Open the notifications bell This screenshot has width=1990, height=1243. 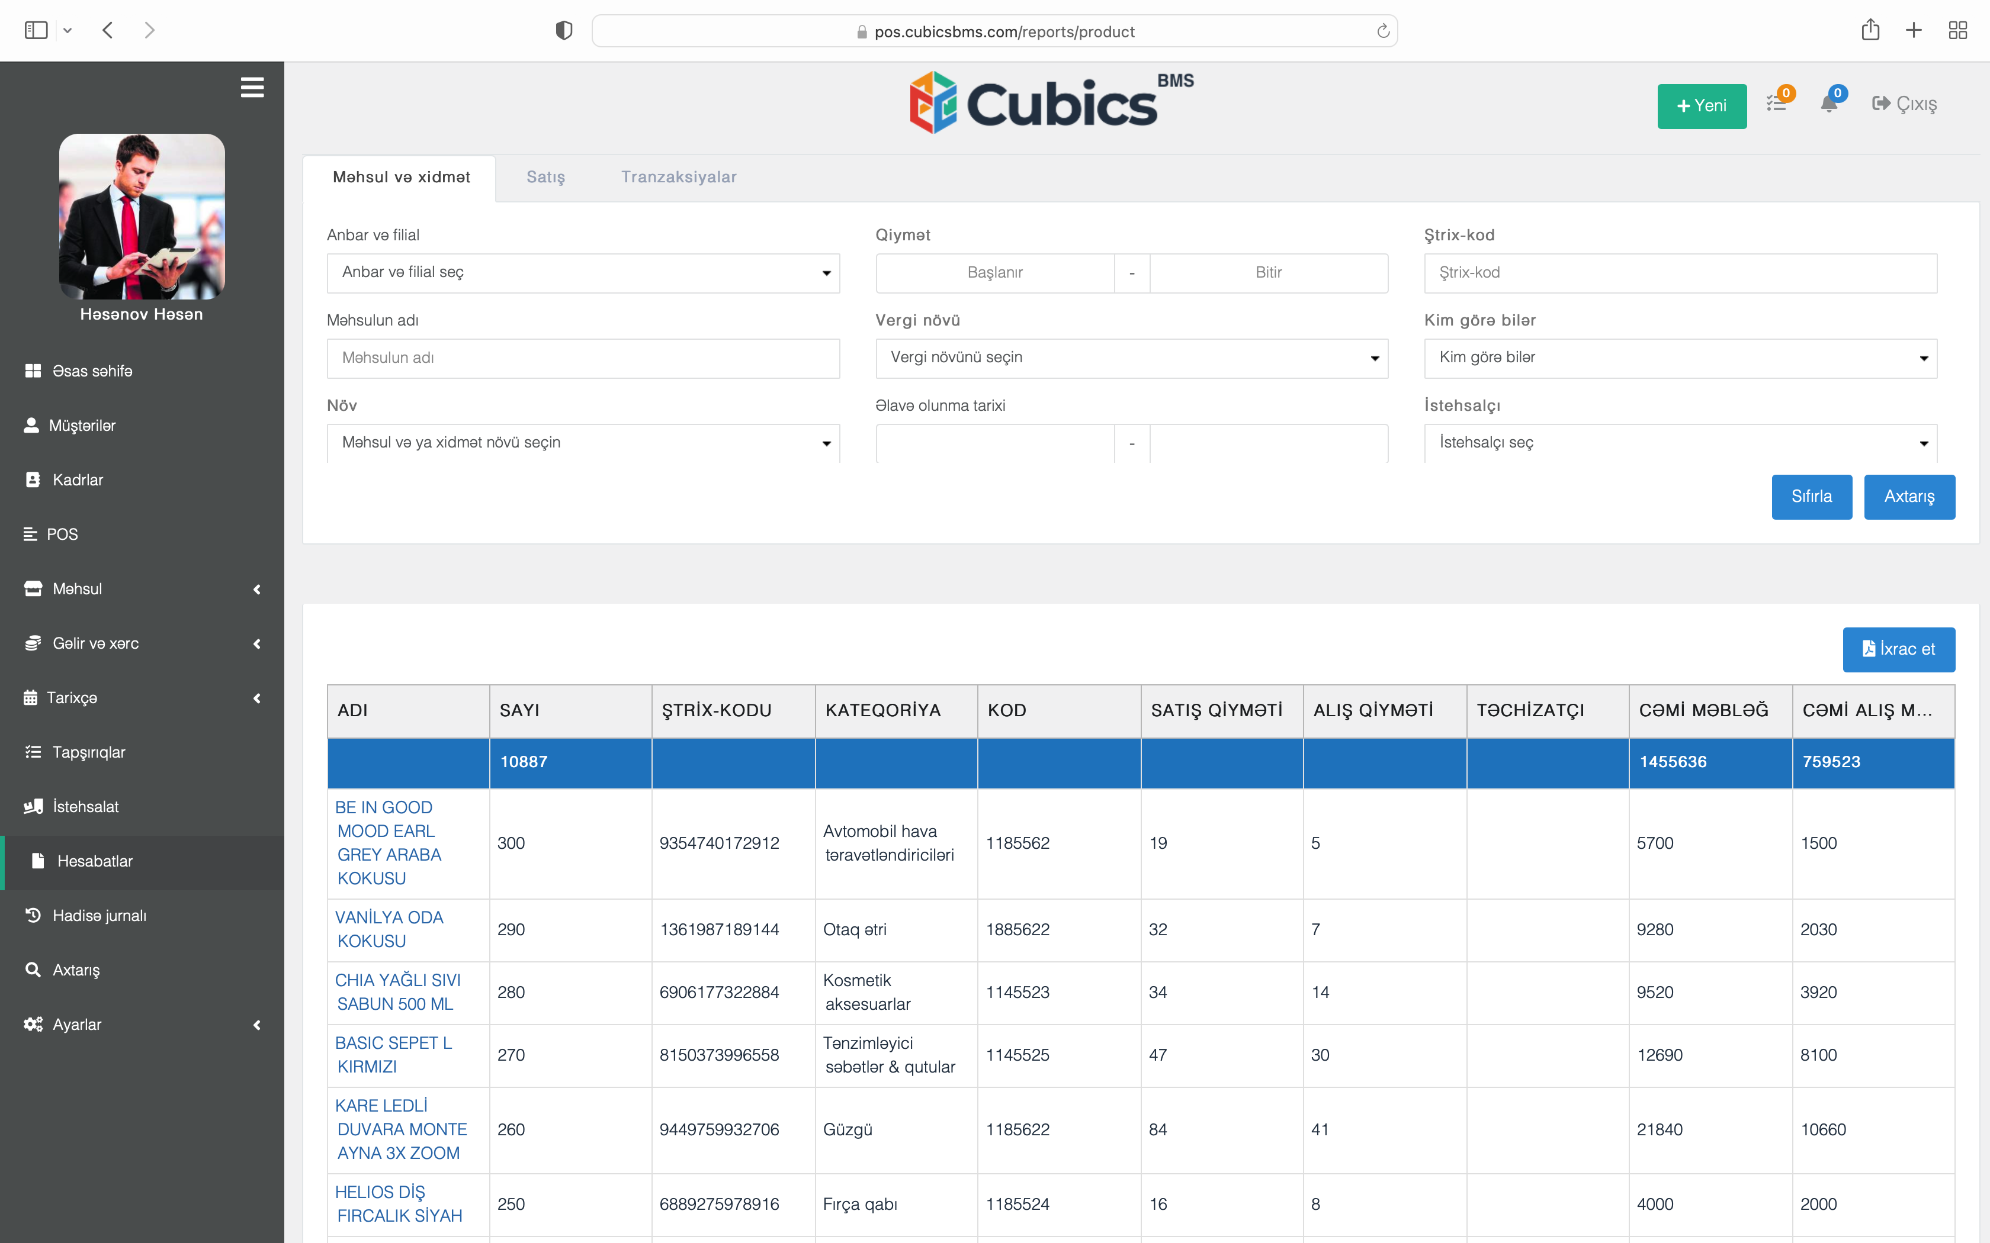tap(1829, 104)
